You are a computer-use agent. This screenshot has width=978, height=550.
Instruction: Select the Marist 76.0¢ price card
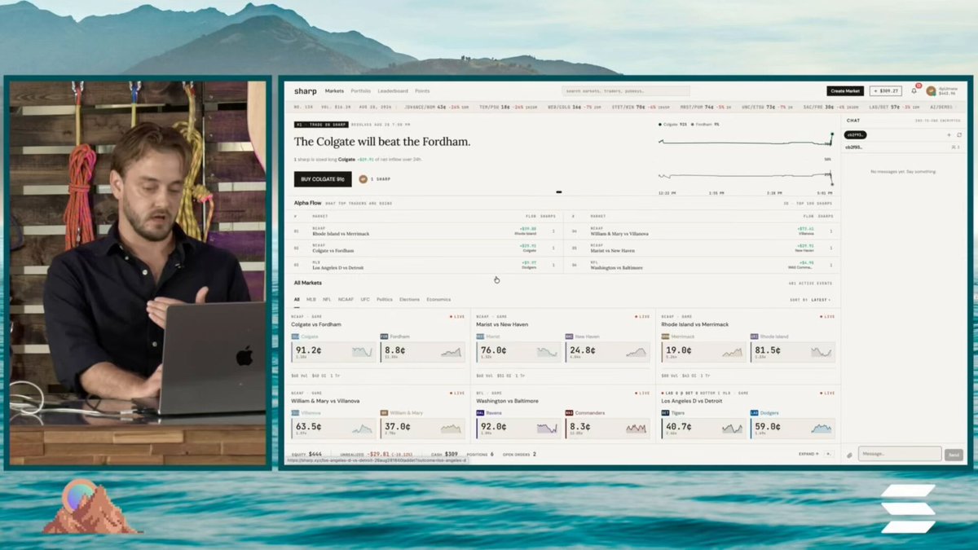coord(518,352)
